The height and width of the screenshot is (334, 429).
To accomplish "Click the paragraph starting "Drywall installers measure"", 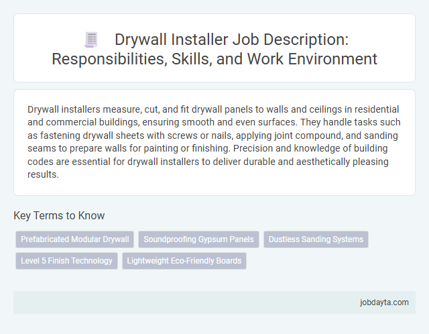I will (x=214, y=142).
